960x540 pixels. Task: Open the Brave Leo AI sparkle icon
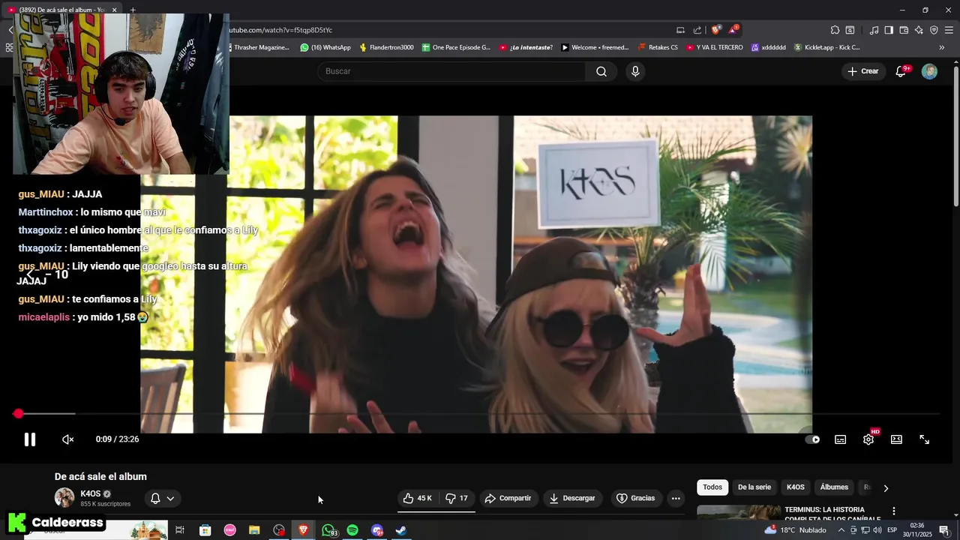point(919,30)
